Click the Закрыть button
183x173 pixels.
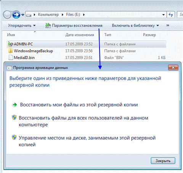tap(163, 161)
